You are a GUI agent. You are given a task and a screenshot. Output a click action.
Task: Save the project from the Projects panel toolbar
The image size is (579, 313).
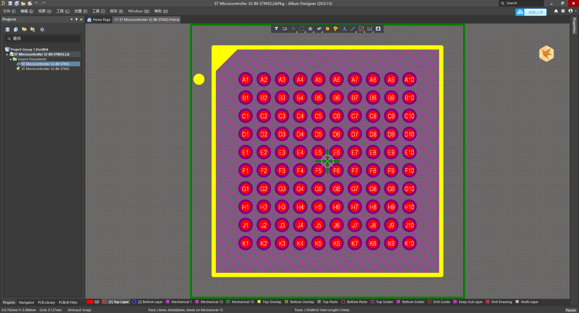pyautogui.click(x=8, y=30)
